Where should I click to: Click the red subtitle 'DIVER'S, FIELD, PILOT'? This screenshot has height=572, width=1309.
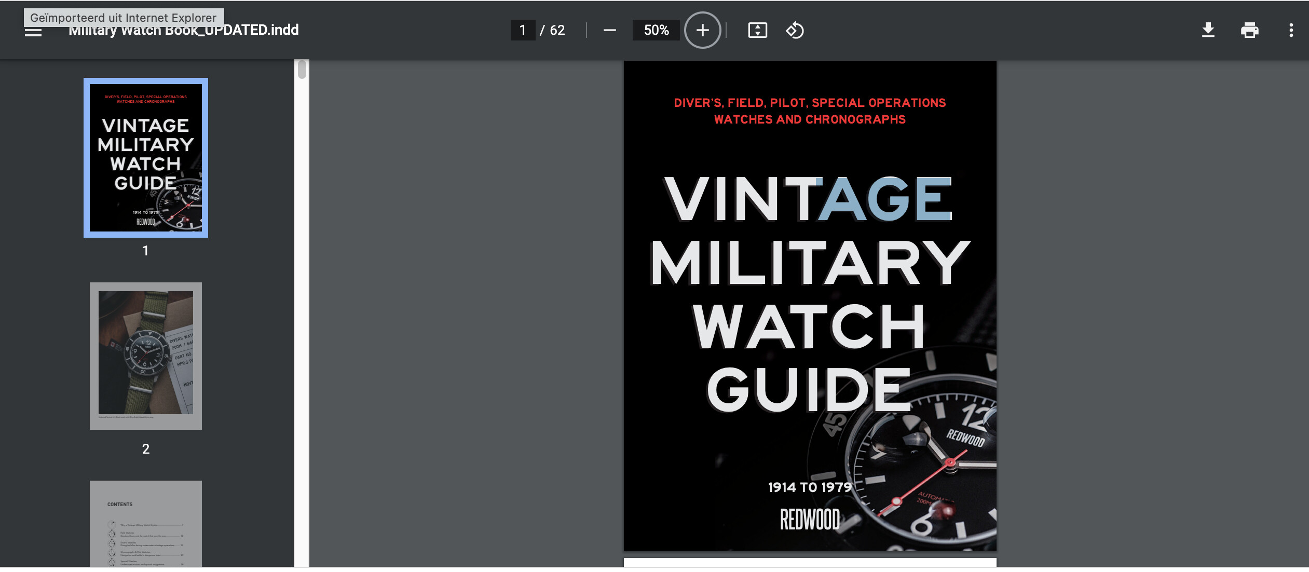point(810,111)
